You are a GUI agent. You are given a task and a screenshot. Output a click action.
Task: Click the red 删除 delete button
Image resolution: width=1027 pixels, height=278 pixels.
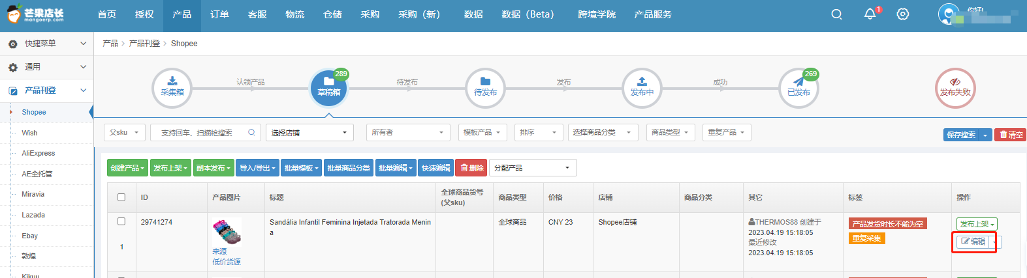471,168
